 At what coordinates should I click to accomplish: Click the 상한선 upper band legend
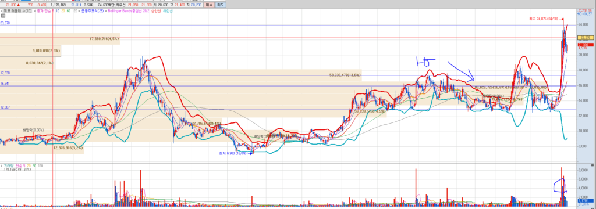pyautogui.click(x=156, y=11)
